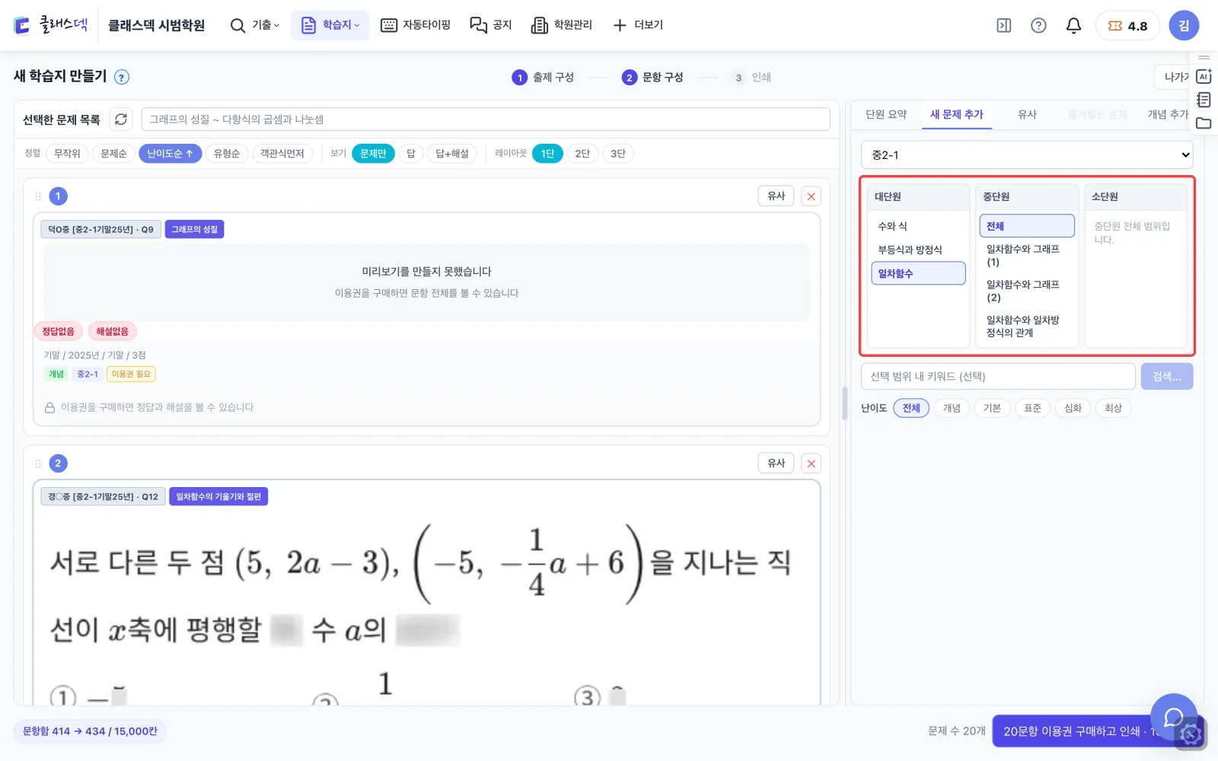Filter difficulty by 심화
This screenshot has width=1218, height=761.
(x=1073, y=409)
